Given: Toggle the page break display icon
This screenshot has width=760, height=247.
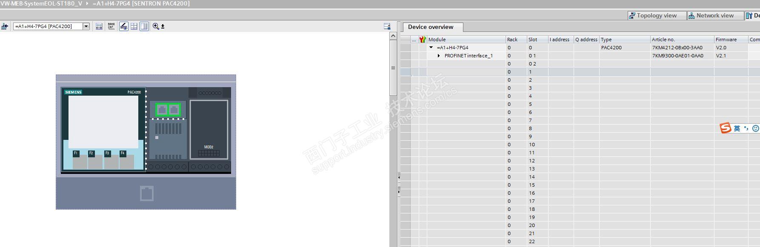Looking at the screenshot, I should point(134,26).
